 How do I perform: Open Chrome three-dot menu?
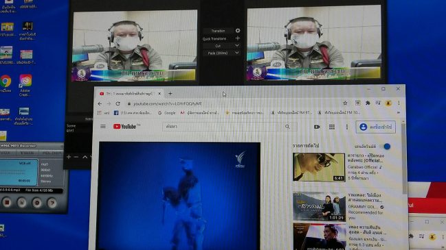coord(399,103)
